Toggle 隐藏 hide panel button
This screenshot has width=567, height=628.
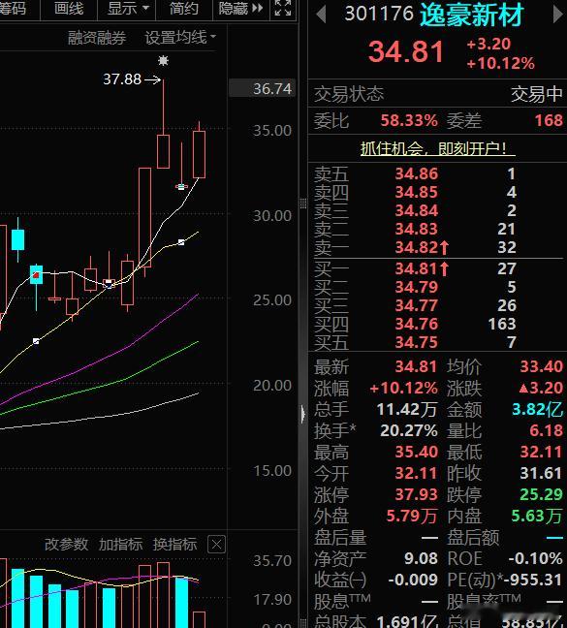coord(241,9)
